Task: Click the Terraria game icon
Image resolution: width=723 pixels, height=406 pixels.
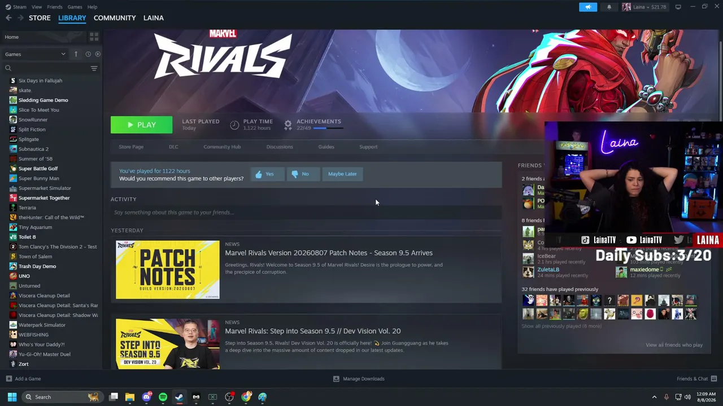Action: [13, 208]
